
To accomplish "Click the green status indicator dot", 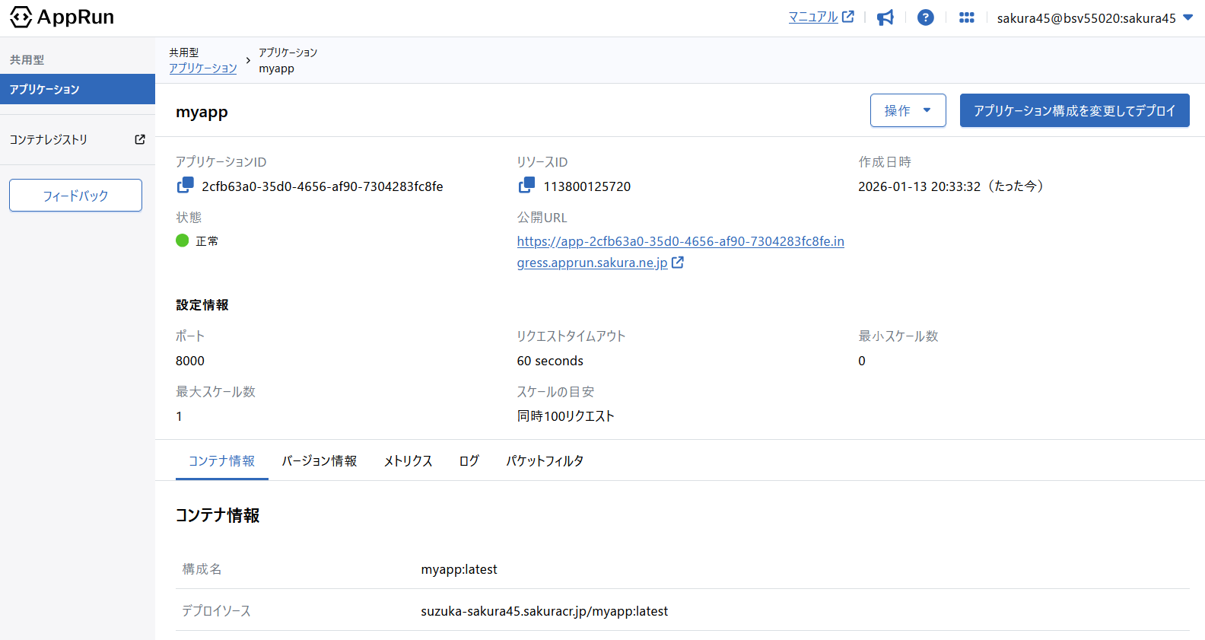I will point(183,240).
